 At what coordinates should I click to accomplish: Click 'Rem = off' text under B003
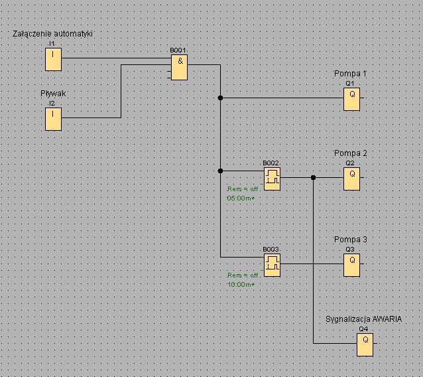(243, 275)
